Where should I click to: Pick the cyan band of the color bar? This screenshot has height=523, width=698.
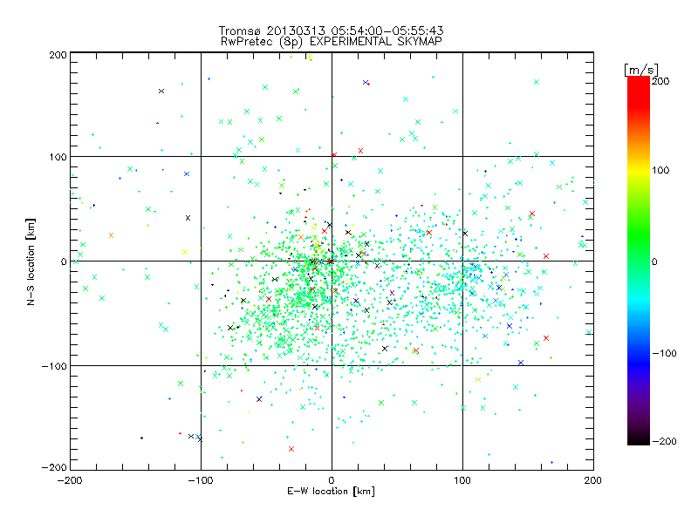(639, 302)
